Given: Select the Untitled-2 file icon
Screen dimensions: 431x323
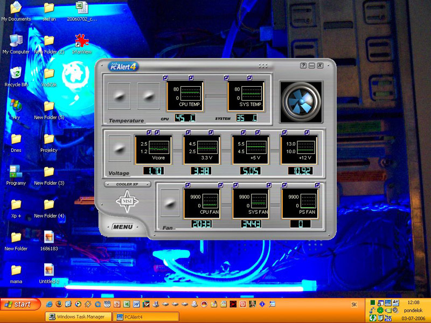Looking at the screenshot, I should click(x=49, y=274).
